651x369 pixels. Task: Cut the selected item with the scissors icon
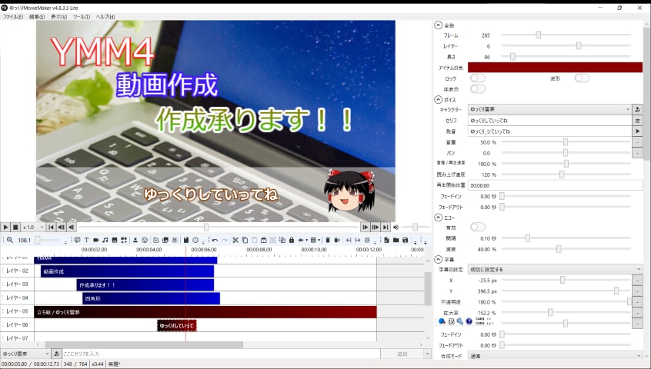[x=235, y=240]
